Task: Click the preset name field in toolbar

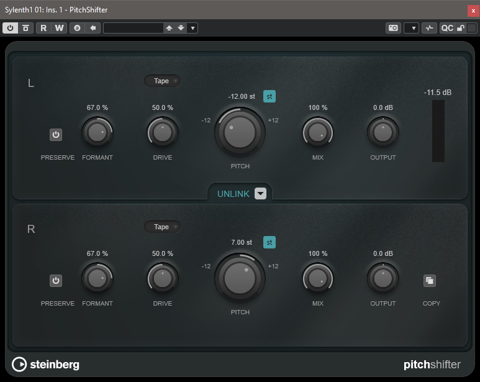Action: [133, 28]
